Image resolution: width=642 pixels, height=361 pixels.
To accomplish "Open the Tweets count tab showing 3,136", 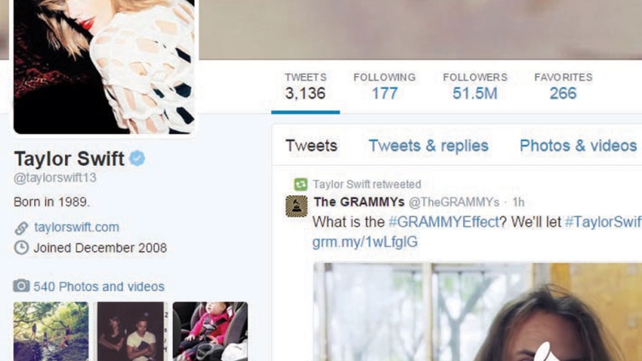I will (x=306, y=87).
